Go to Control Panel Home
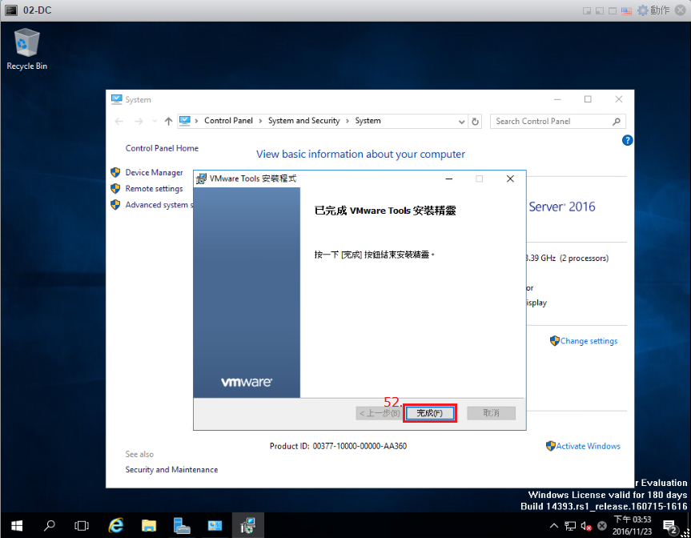Viewport: 691px width, 538px height. 162,148
